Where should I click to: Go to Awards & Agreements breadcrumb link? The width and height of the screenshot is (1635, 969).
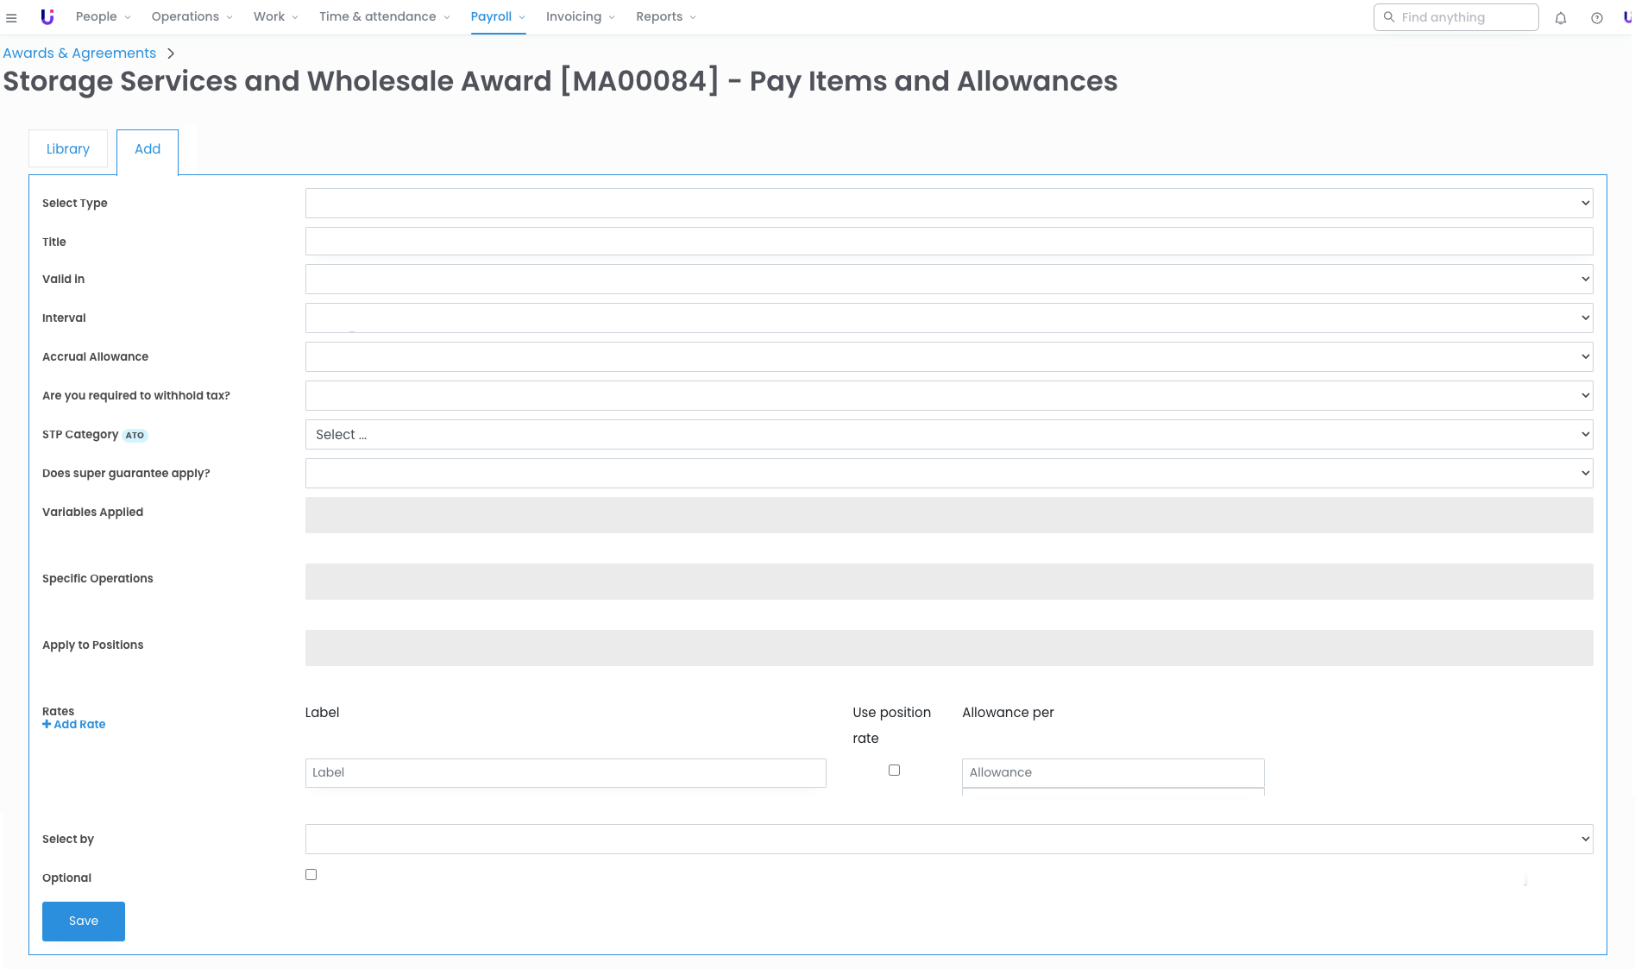pyautogui.click(x=79, y=53)
